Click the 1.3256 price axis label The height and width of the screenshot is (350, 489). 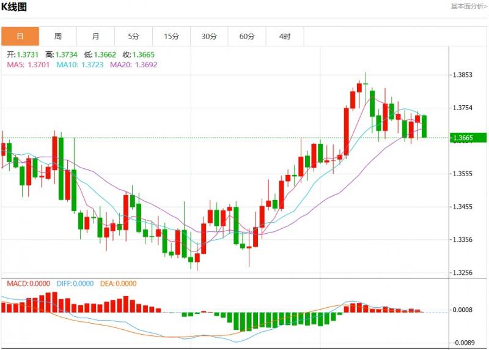coord(463,272)
